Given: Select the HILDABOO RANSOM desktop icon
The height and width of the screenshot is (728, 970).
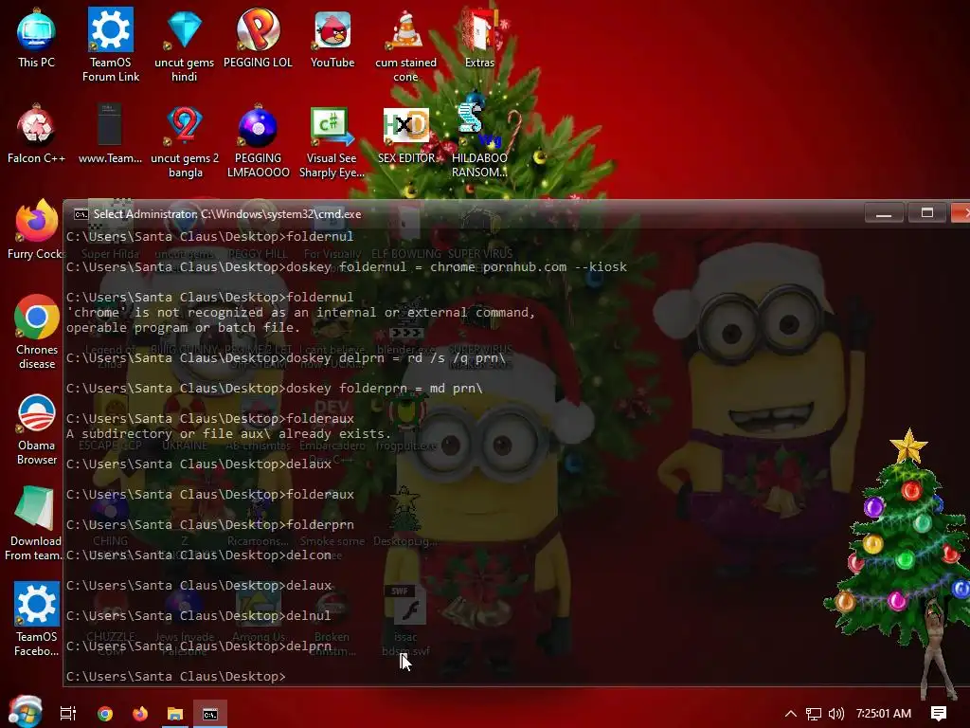Looking at the screenshot, I should (479, 142).
